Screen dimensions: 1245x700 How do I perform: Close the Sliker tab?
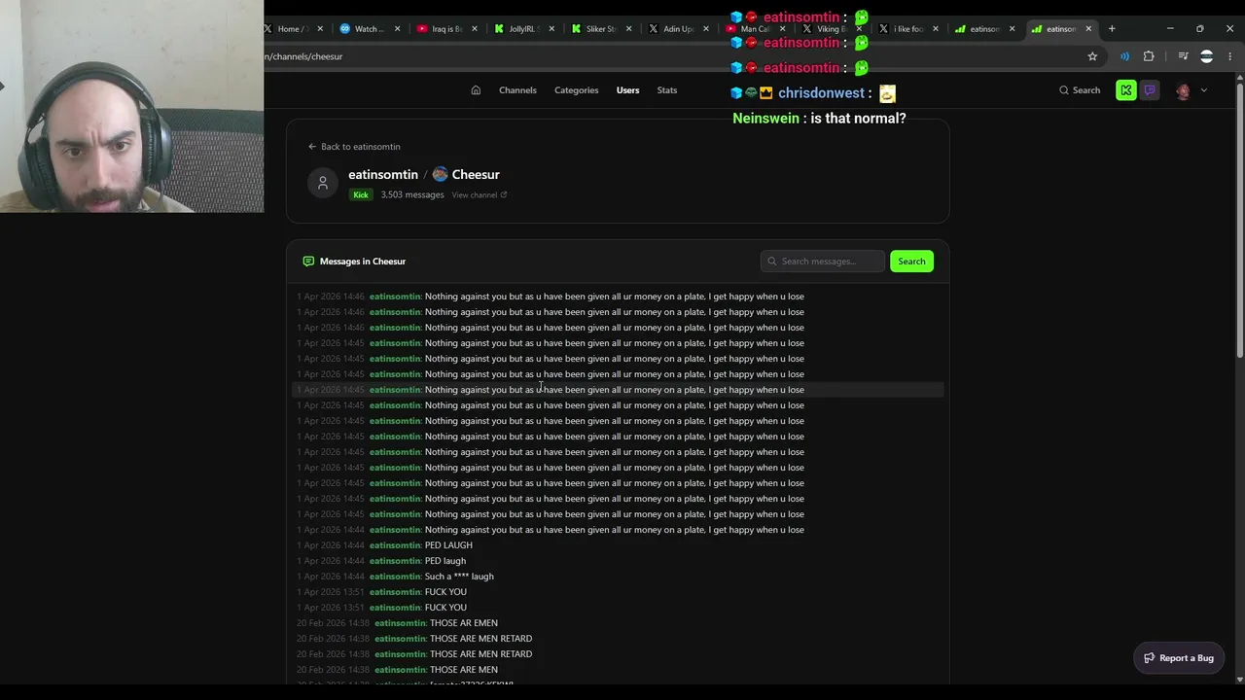pos(628,29)
